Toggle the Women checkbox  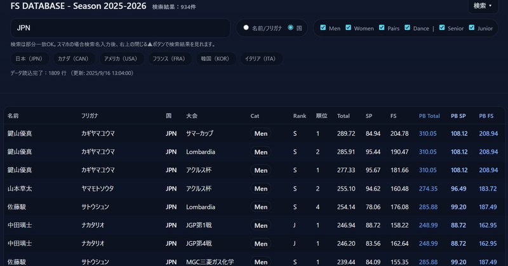click(x=348, y=27)
